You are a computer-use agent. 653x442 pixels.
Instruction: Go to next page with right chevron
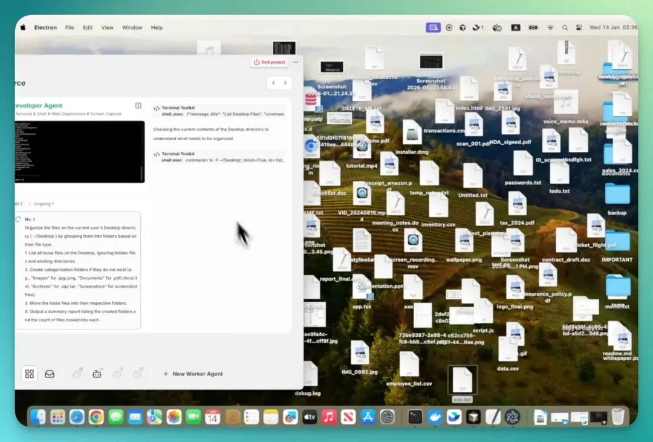285,83
